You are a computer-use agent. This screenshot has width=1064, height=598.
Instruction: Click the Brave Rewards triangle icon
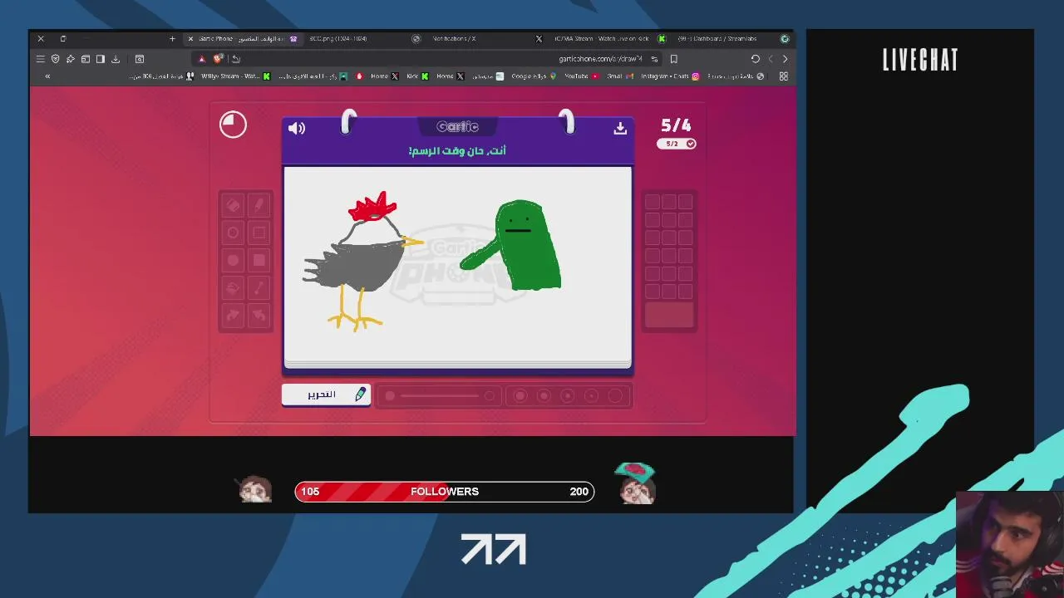[201, 59]
